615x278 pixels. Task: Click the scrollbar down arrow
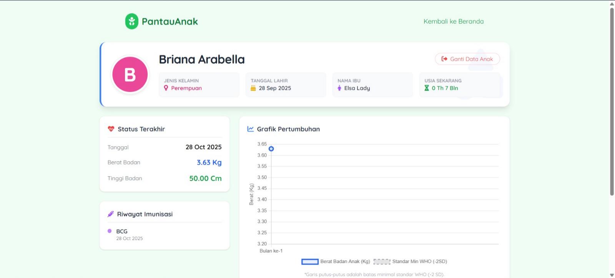pos(612,275)
